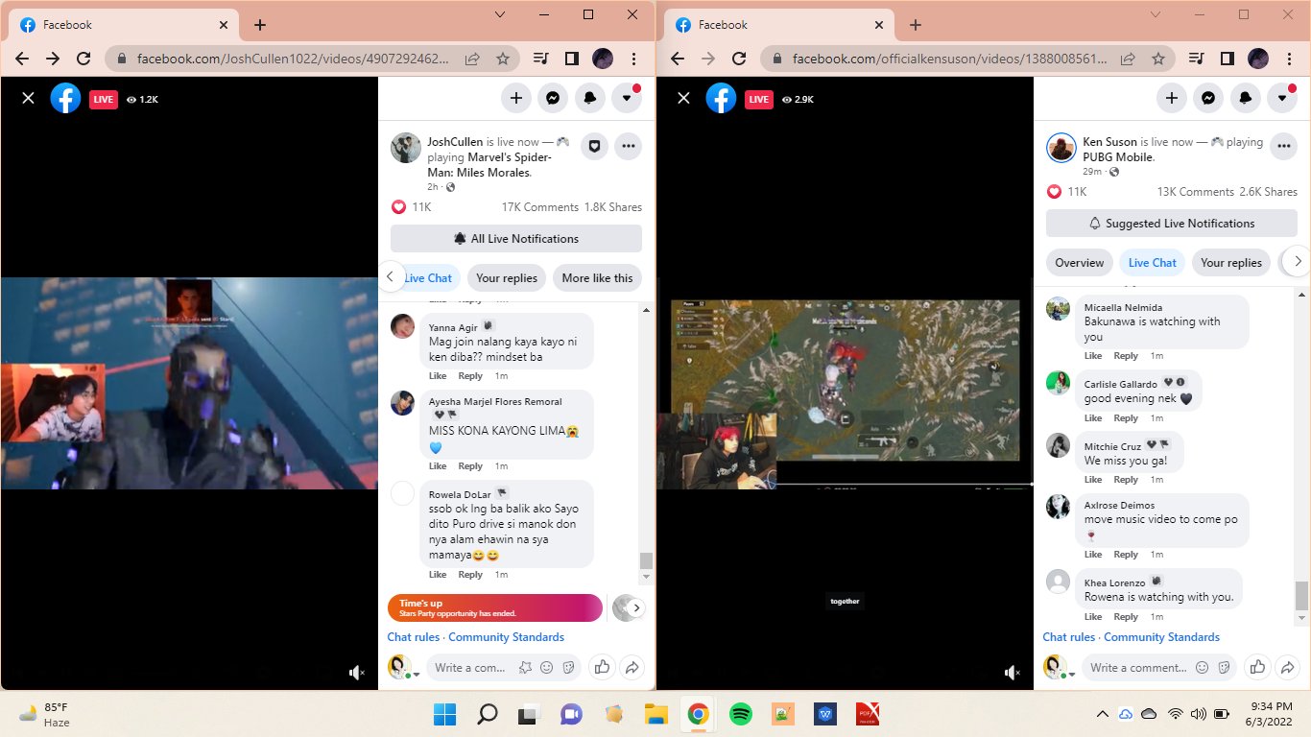Bookmark the Ken Suson page with the star
1311x737 pixels.
[1158, 59]
